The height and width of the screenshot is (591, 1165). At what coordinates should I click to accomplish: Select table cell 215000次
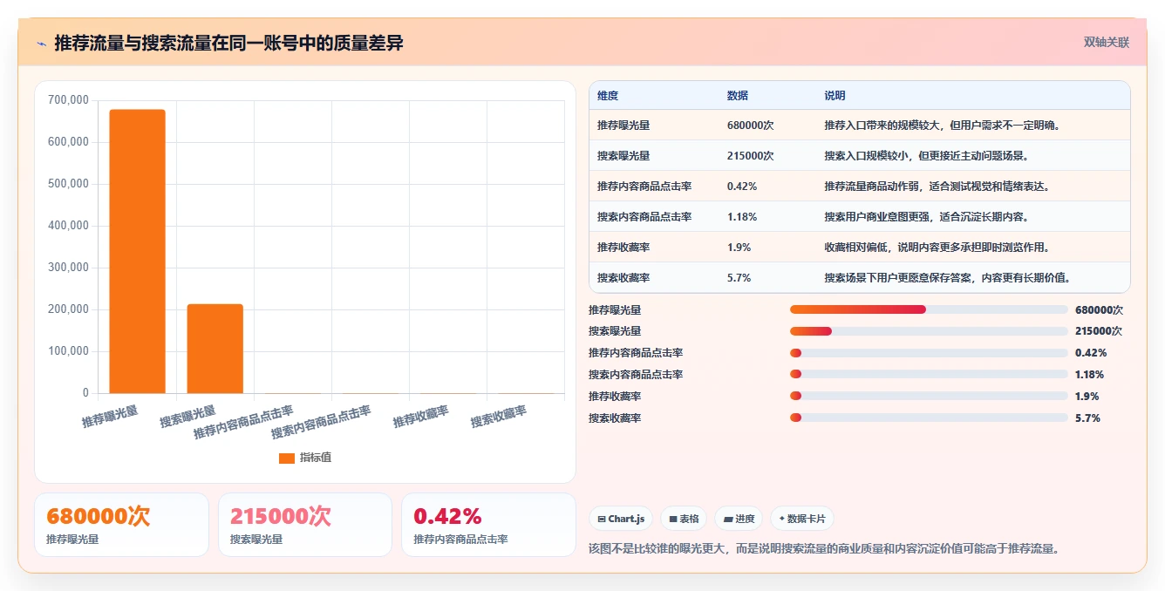pyautogui.click(x=751, y=156)
